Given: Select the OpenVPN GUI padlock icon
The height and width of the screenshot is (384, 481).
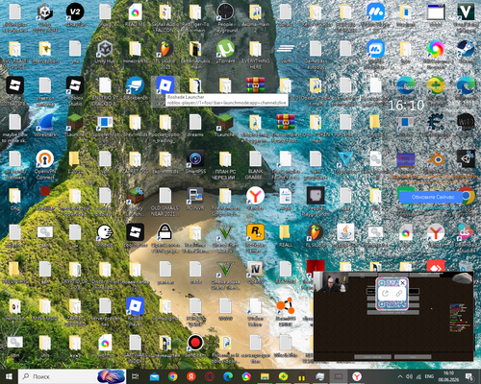Looking at the screenshot, I should [x=165, y=232].
